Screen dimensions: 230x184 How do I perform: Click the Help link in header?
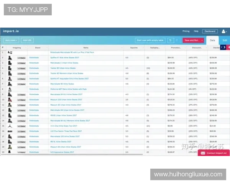[196, 31]
